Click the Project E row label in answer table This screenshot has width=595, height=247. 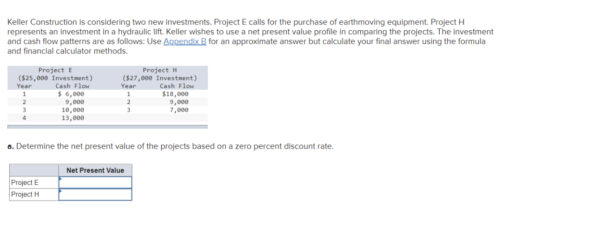pos(25,182)
